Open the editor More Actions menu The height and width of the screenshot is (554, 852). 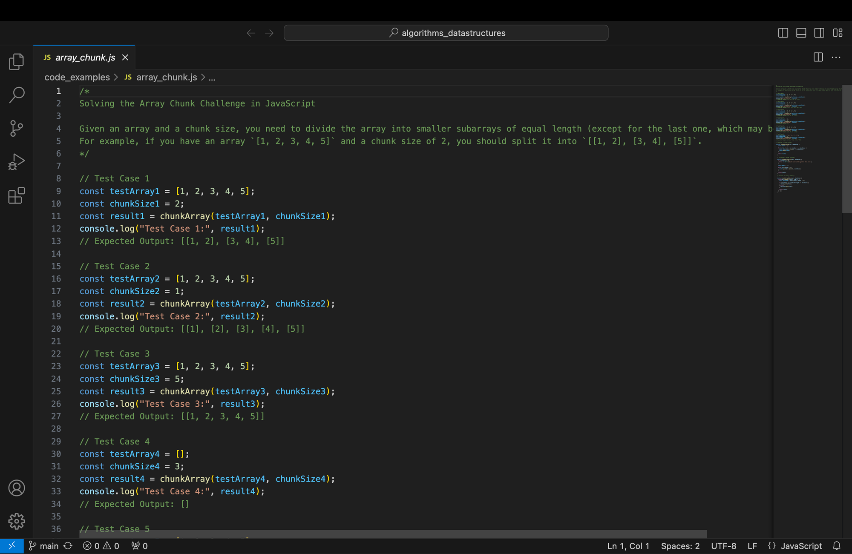pyautogui.click(x=836, y=57)
